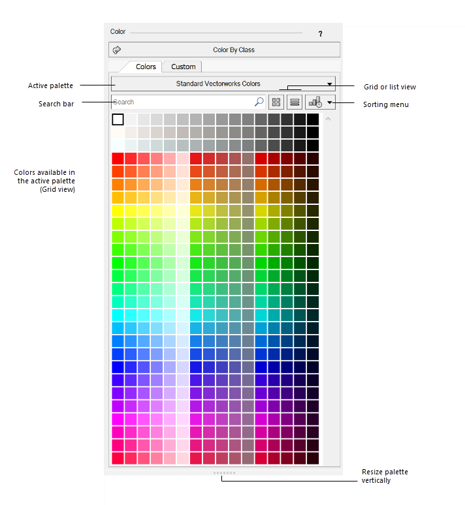Viewport: 465px width, 505px height.
Task: Switch to the Custom tab
Action: point(183,67)
